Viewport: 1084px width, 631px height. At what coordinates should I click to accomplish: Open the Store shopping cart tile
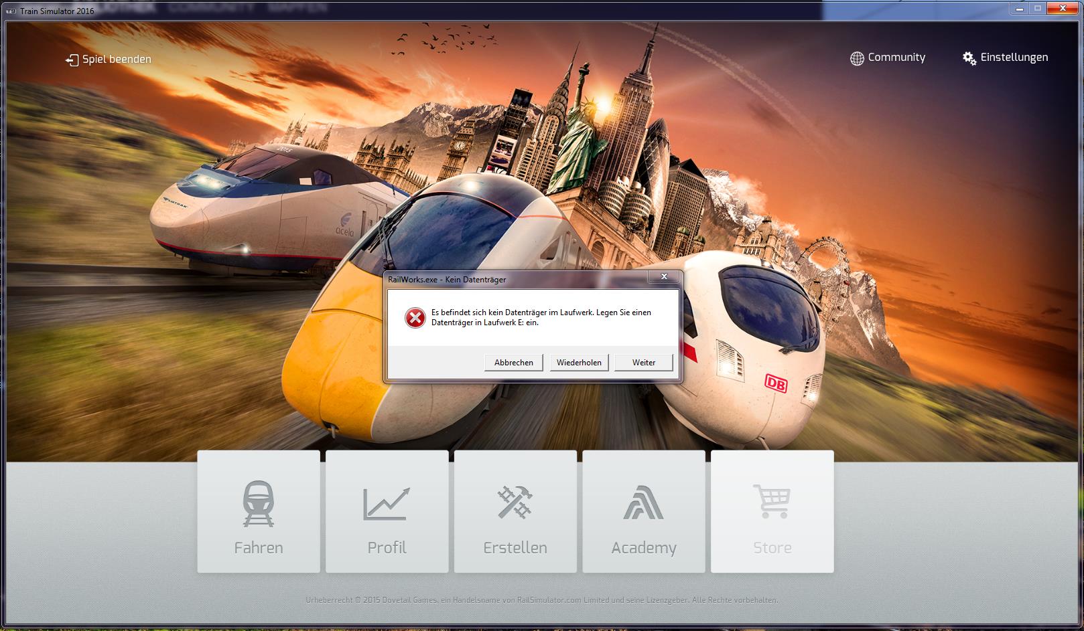pos(772,511)
